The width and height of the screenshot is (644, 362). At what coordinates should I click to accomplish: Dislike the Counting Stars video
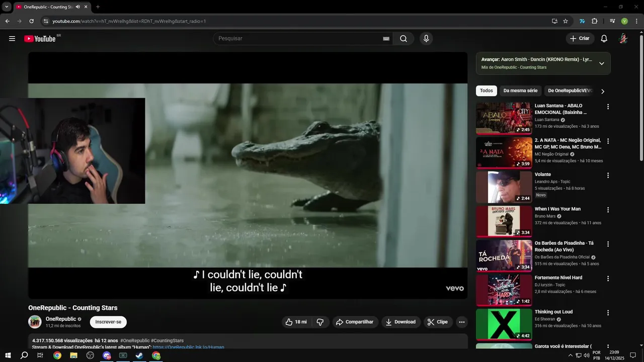pos(320,322)
